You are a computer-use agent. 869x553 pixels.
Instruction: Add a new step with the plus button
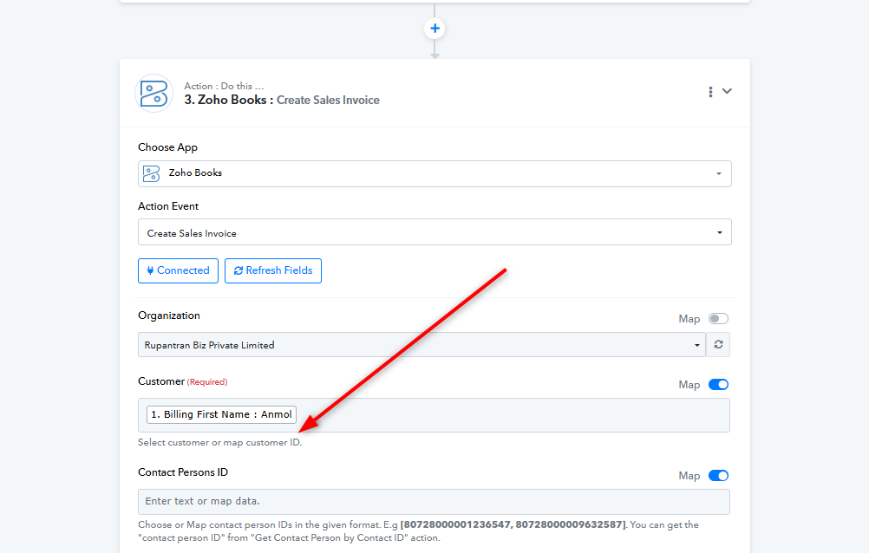(434, 29)
